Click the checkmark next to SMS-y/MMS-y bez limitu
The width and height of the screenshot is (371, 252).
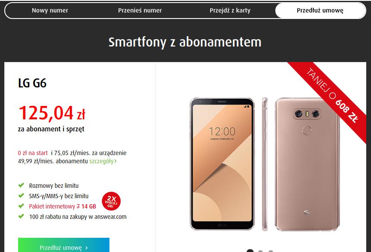[21, 196]
